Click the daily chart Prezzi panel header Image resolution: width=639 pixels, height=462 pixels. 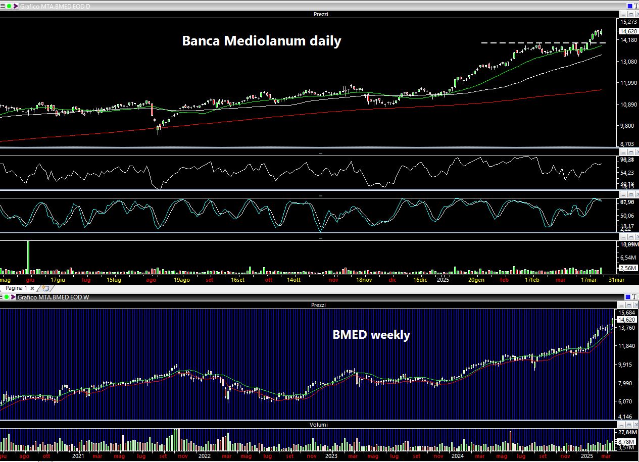(x=320, y=14)
